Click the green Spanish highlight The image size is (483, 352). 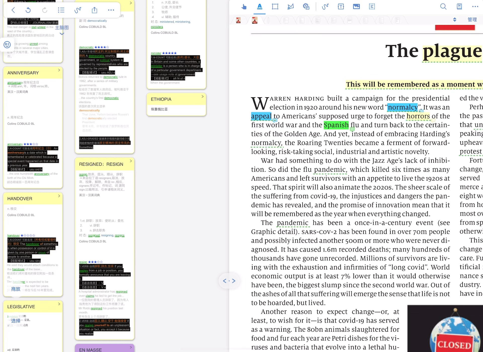(x=336, y=125)
